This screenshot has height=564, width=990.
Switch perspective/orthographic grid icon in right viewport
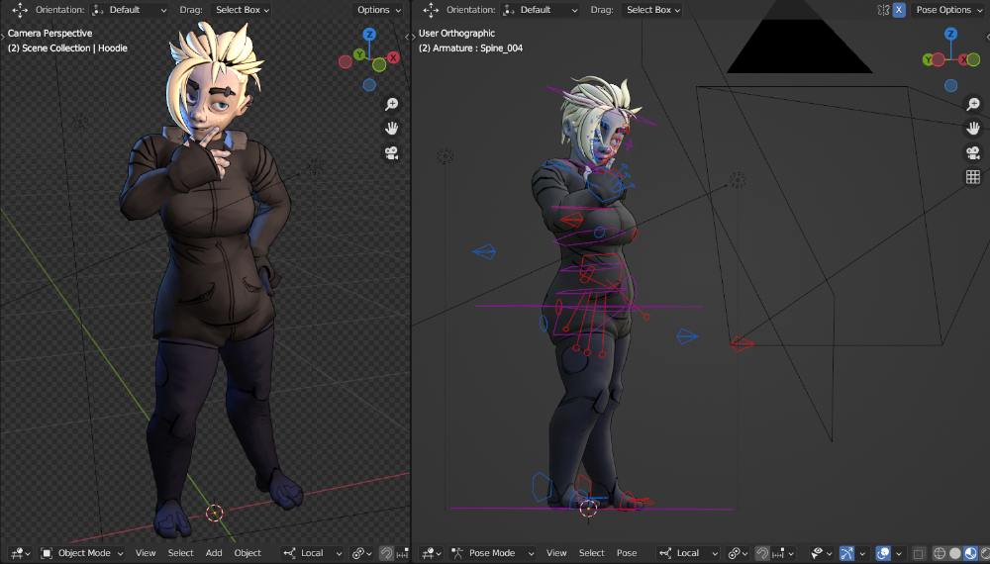click(973, 177)
